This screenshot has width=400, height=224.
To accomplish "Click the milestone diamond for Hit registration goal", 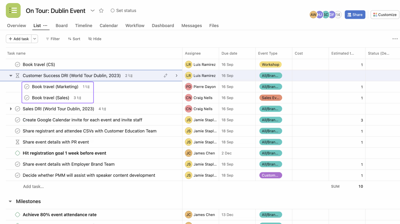I will 18,153.
